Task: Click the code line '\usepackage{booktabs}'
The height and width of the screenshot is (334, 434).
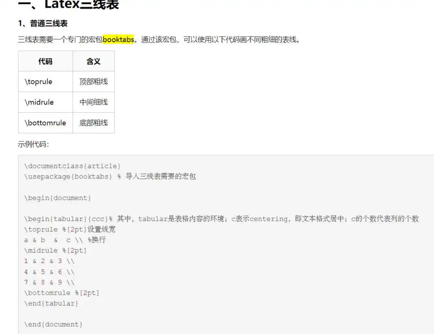Action: (68, 176)
